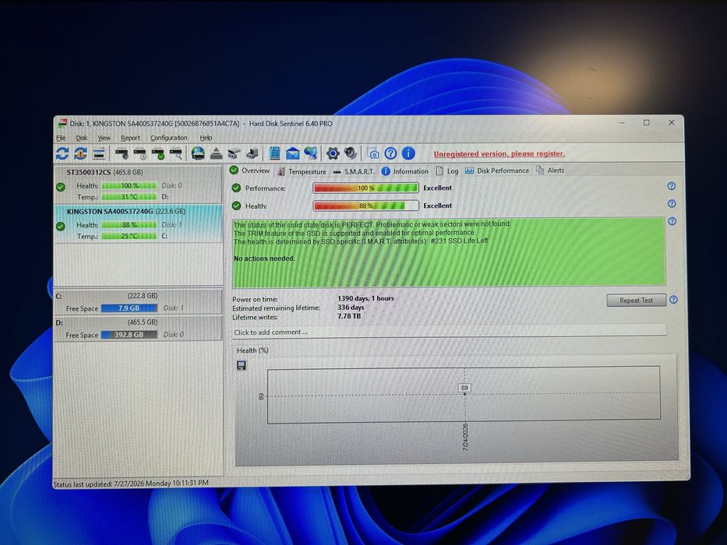Click the camera screenshot toolbar icon
This screenshot has width=727, height=545.
(x=372, y=153)
